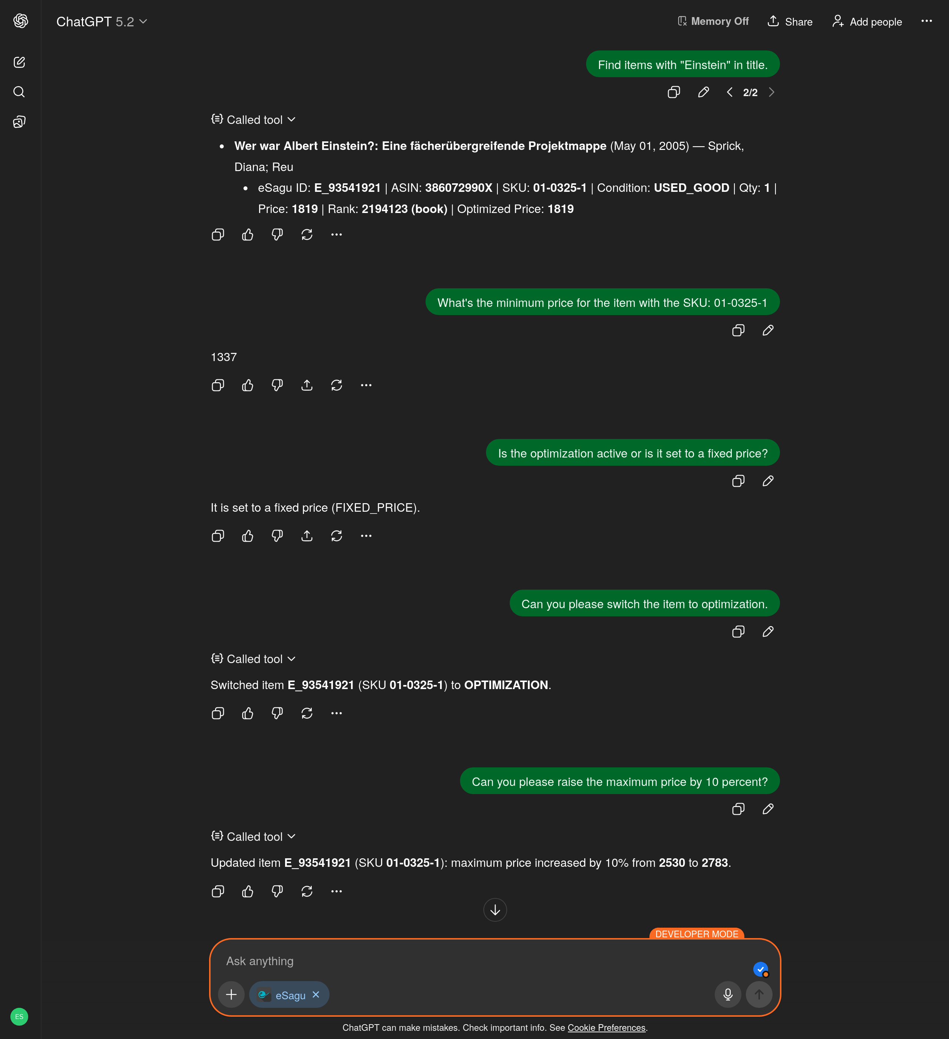Toggle Memory Off in the header
This screenshot has height=1039, width=949.
coord(712,21)
